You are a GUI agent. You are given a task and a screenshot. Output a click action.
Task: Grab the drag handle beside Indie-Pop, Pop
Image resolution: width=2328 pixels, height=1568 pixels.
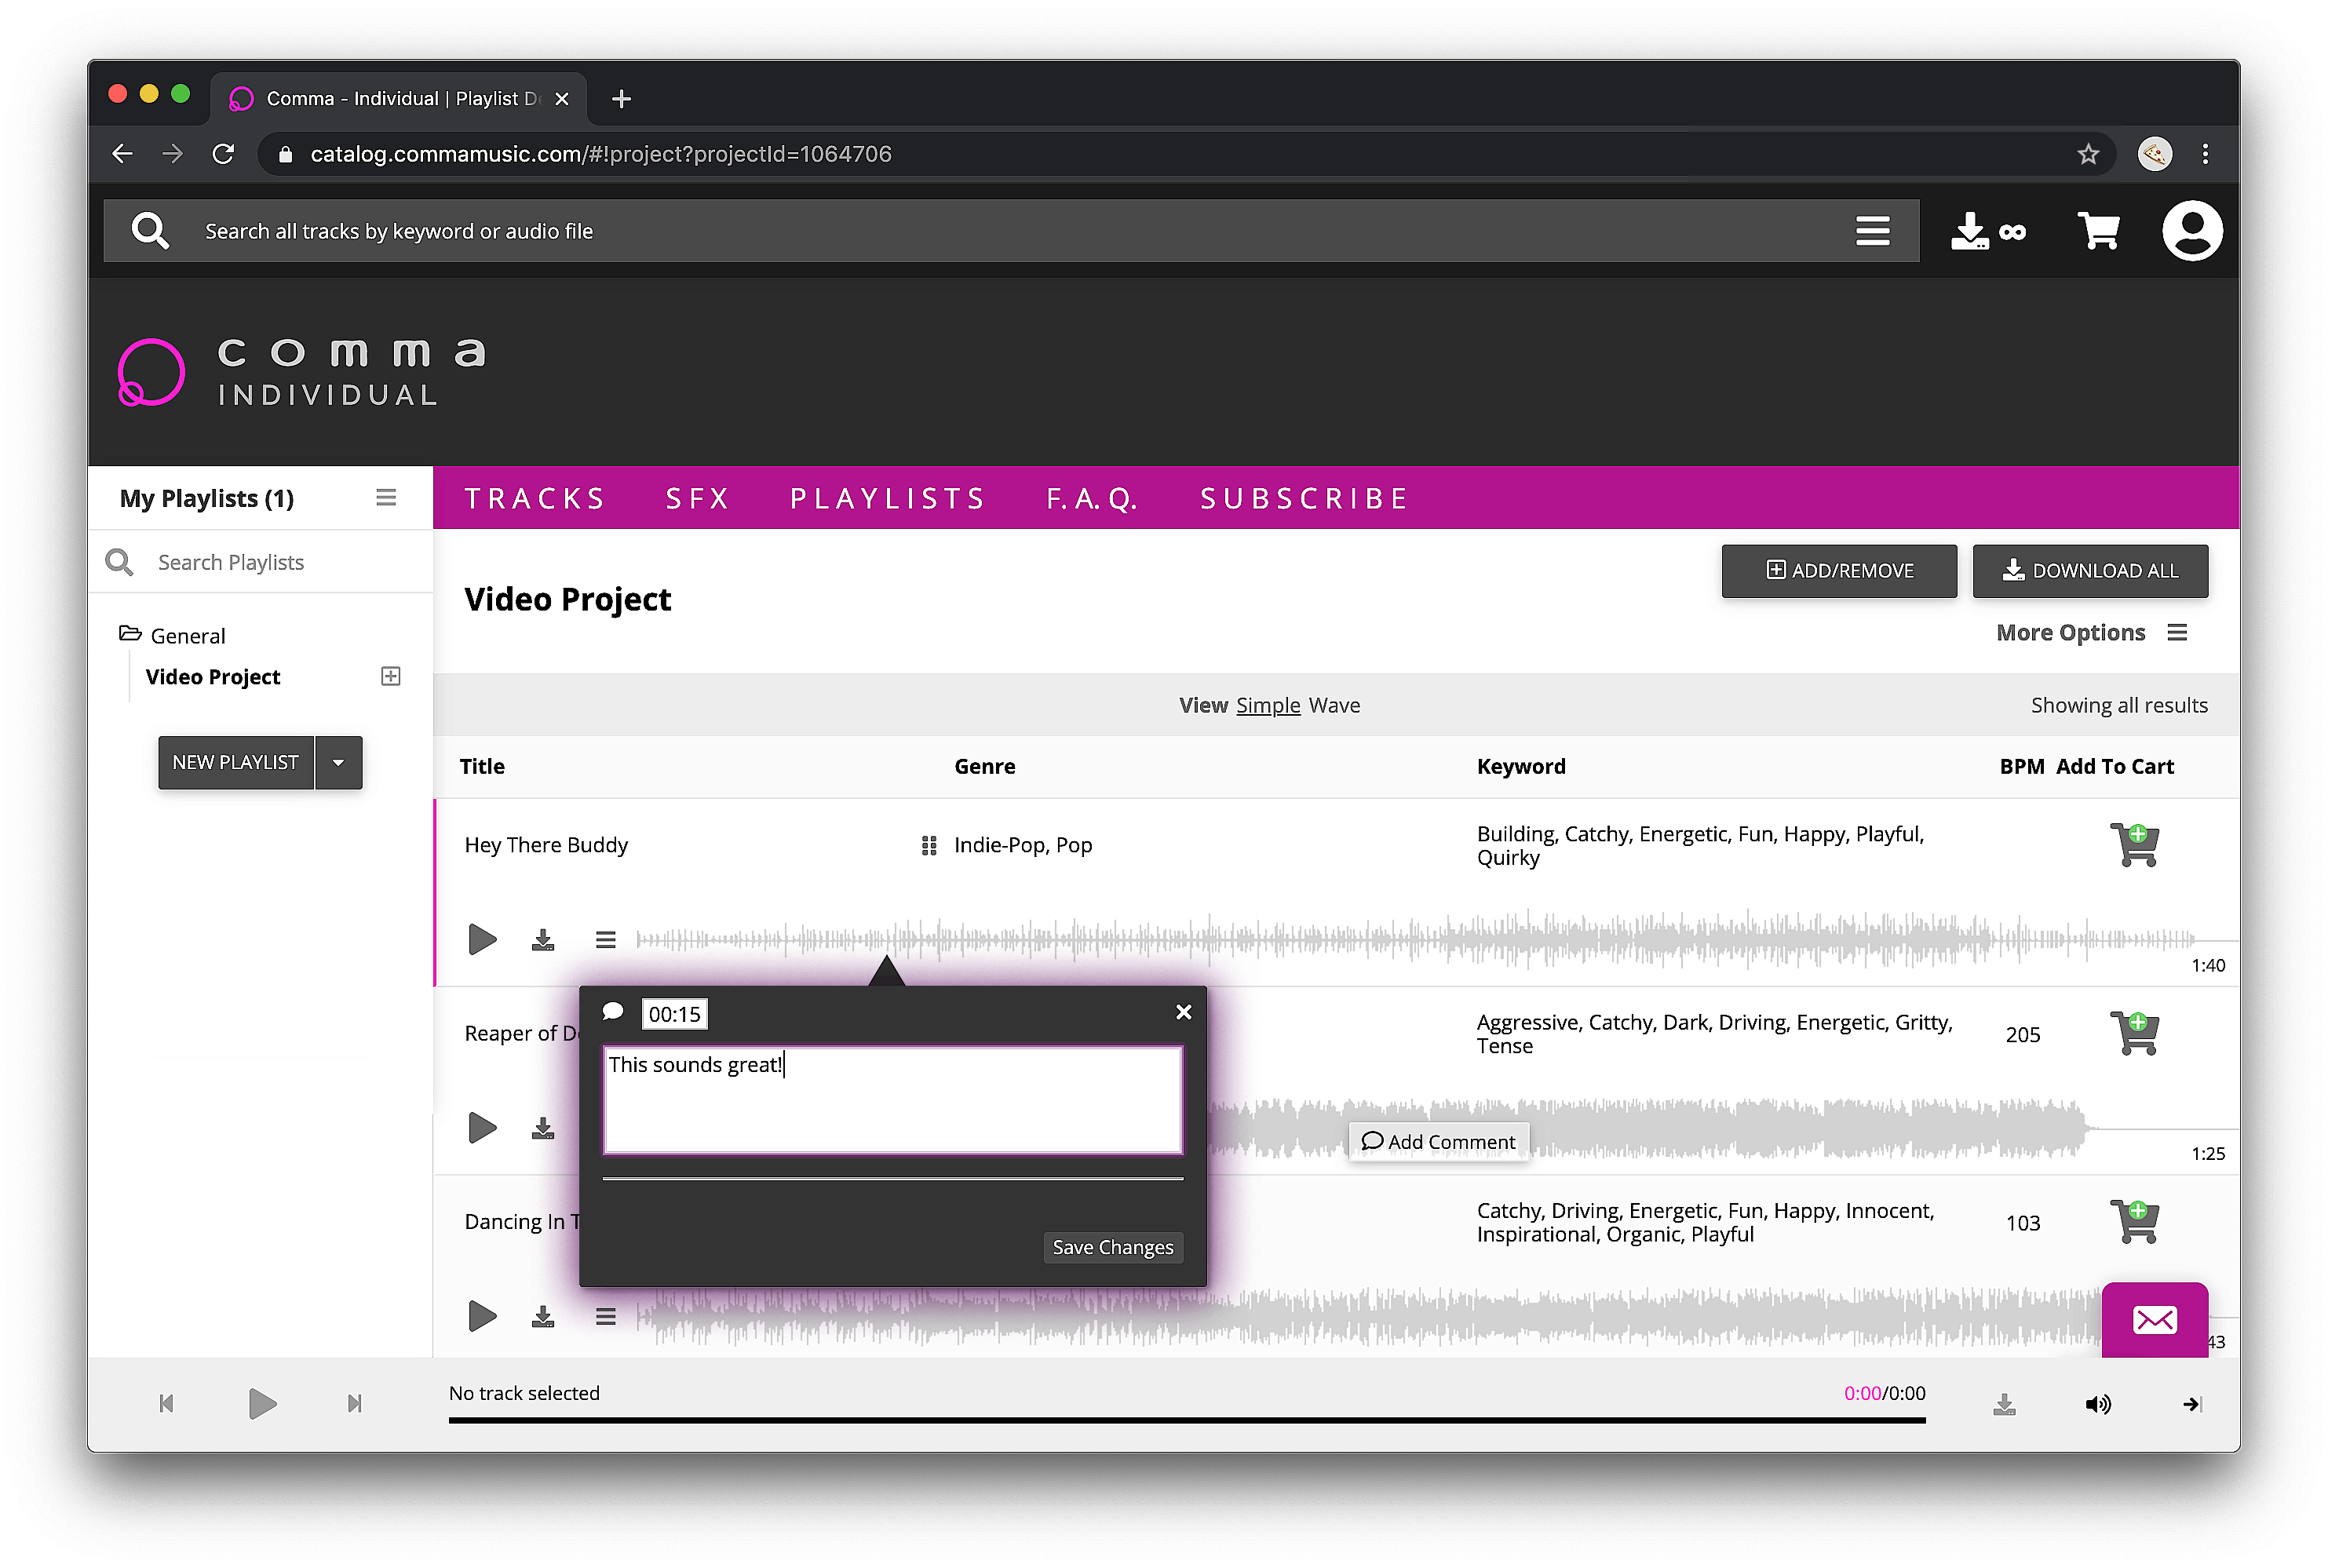tap(928, 846)
